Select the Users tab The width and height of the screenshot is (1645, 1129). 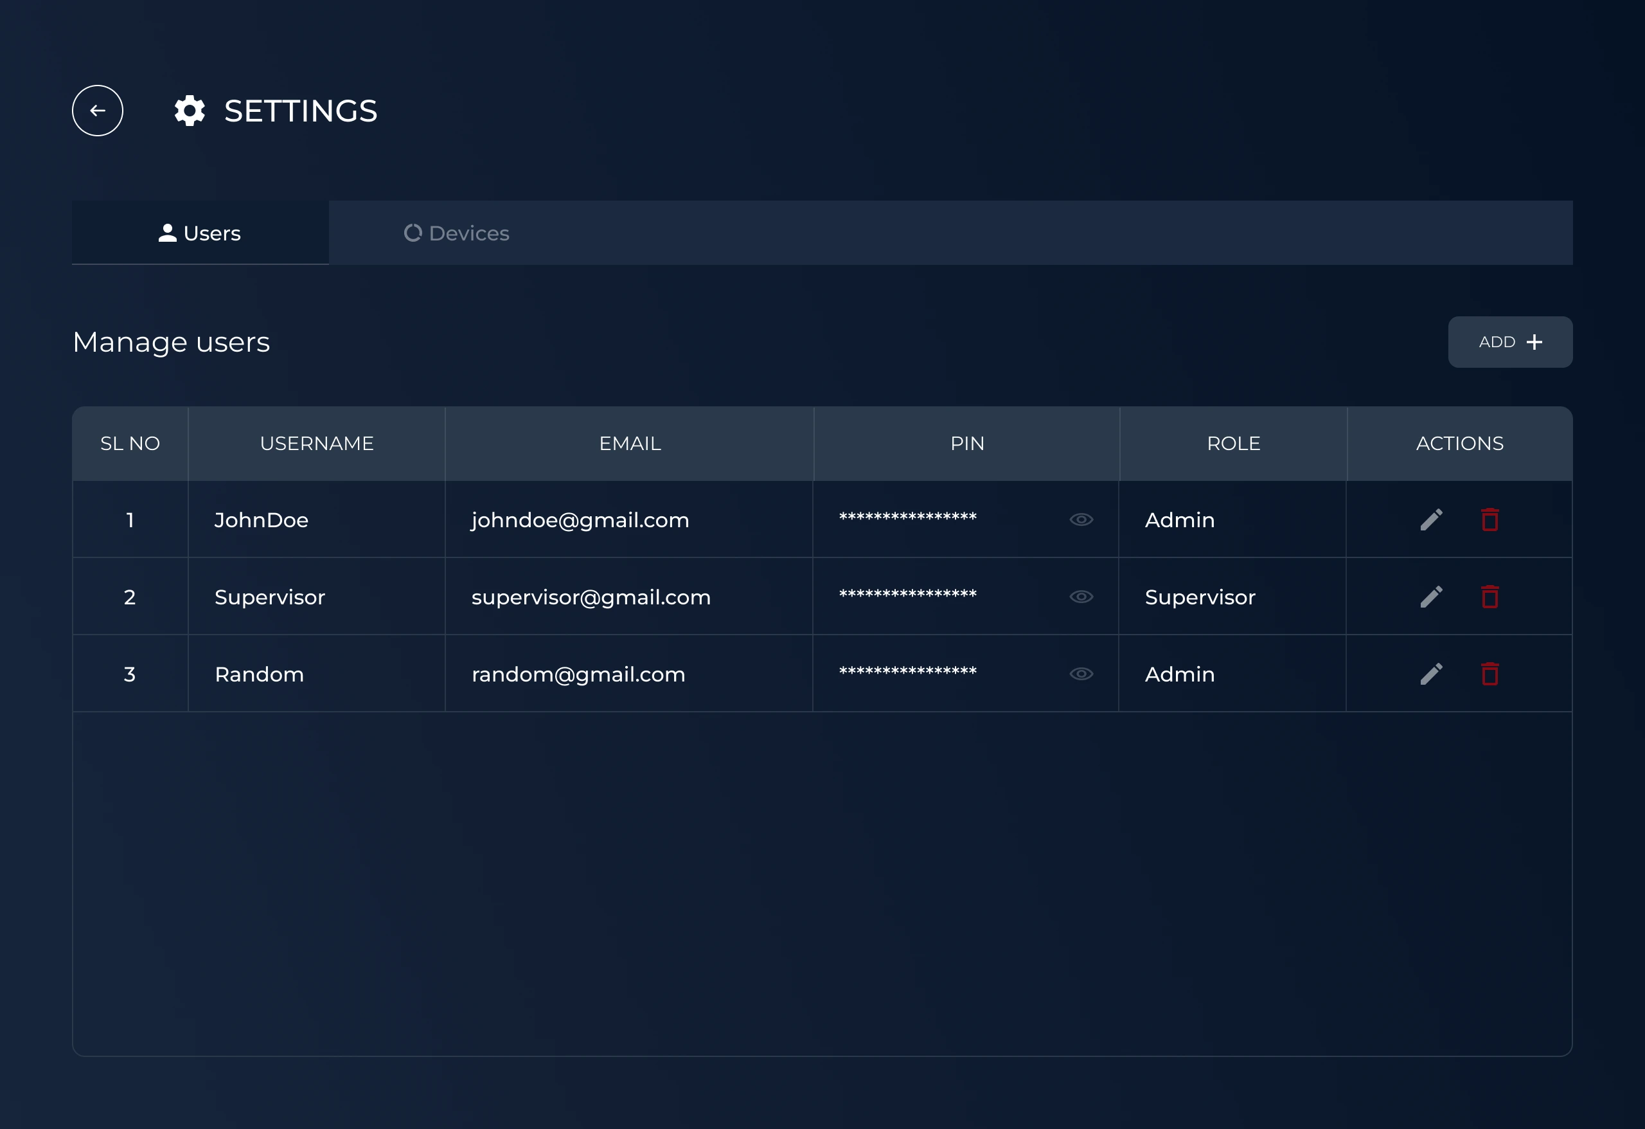(200, 233)
